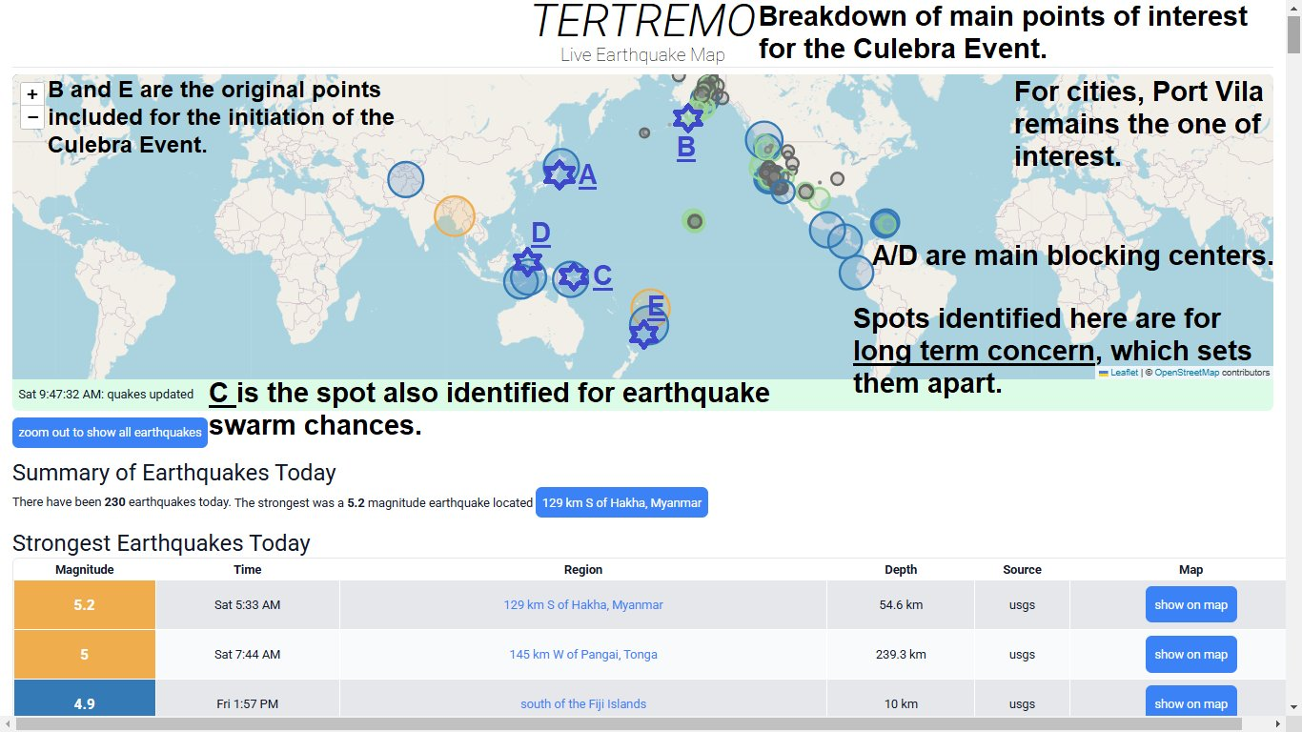Click the blue earthquake circle near Papua New Guinea

click(571, 279)
